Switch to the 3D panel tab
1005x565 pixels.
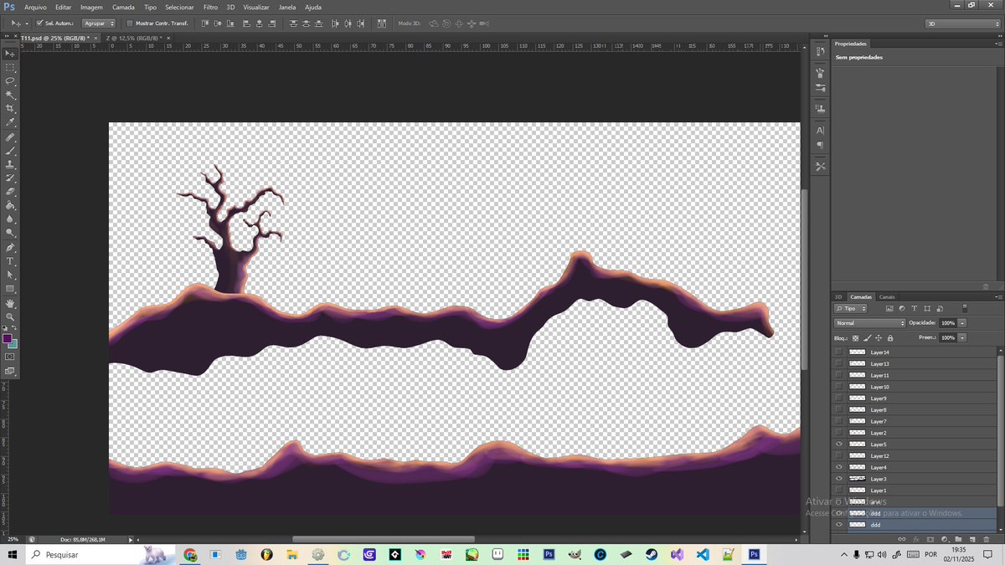pyautogui.click(x=838, y=297)
